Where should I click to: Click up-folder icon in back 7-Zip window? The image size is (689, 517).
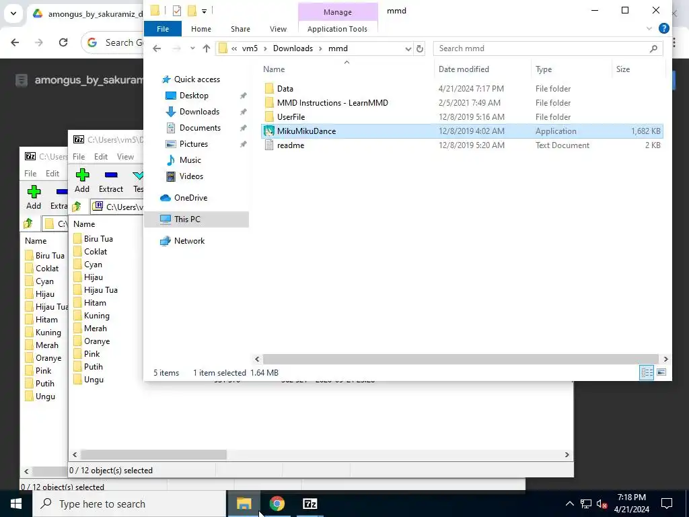(28, 223)
